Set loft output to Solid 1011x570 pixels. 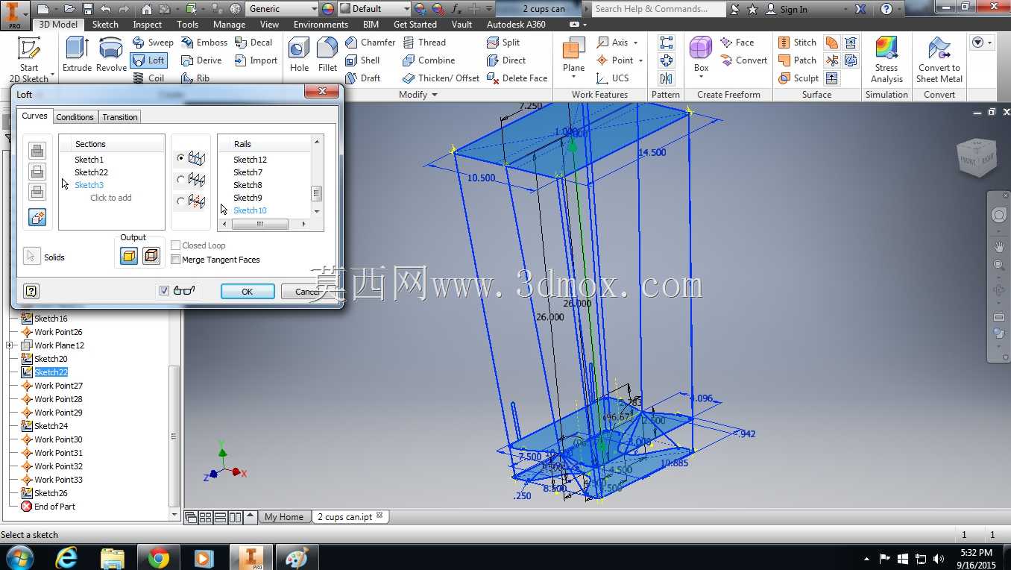pos(129,257)
